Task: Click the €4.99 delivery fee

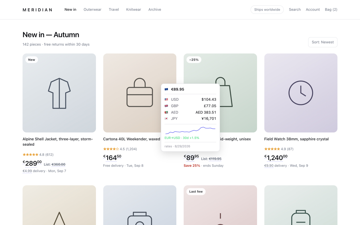Action: [27, 171]
